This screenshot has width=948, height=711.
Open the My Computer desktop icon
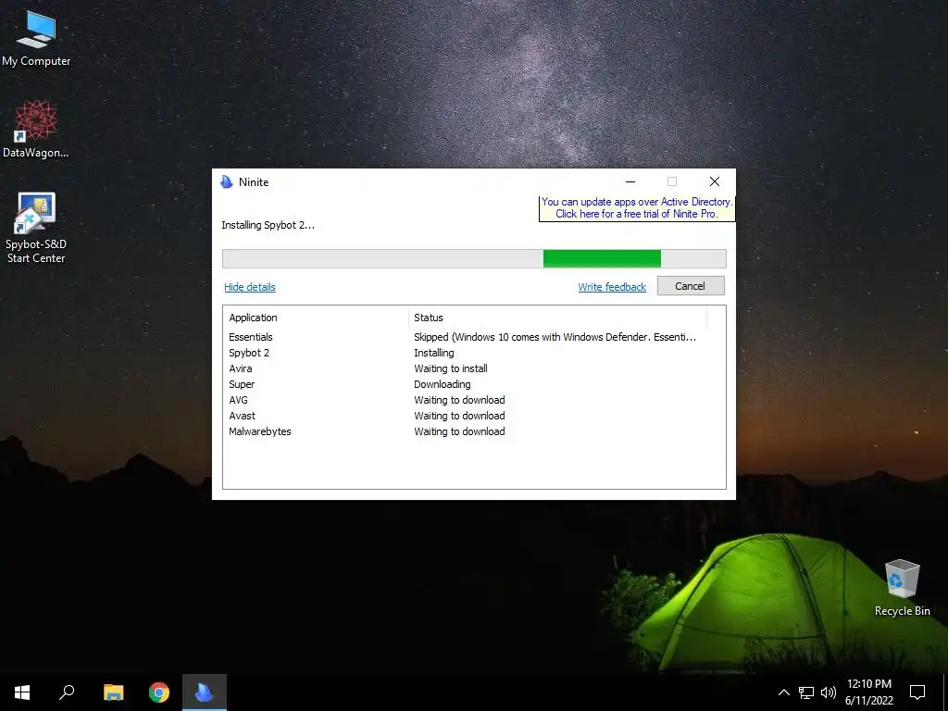point(36,39)
